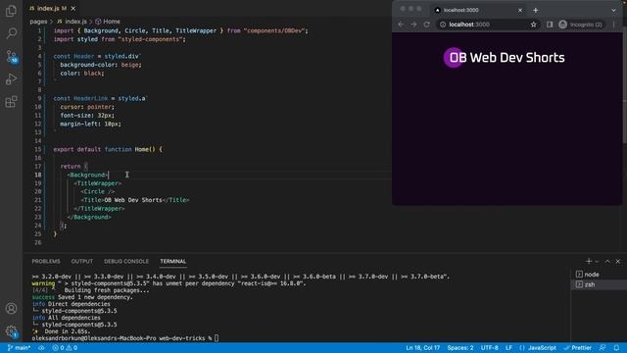
Task: Open the Manage gear icon
Action: [x=11, y=331]
